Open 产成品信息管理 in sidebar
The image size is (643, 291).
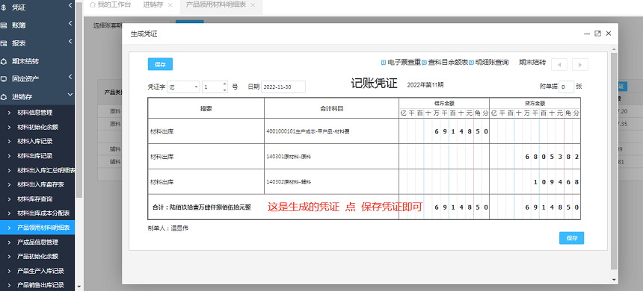(x=37, y=242)
